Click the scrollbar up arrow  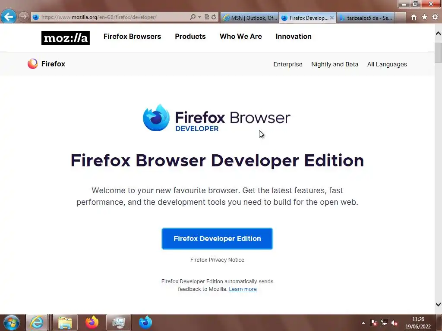pyautogui.click(x=438, y=34)
